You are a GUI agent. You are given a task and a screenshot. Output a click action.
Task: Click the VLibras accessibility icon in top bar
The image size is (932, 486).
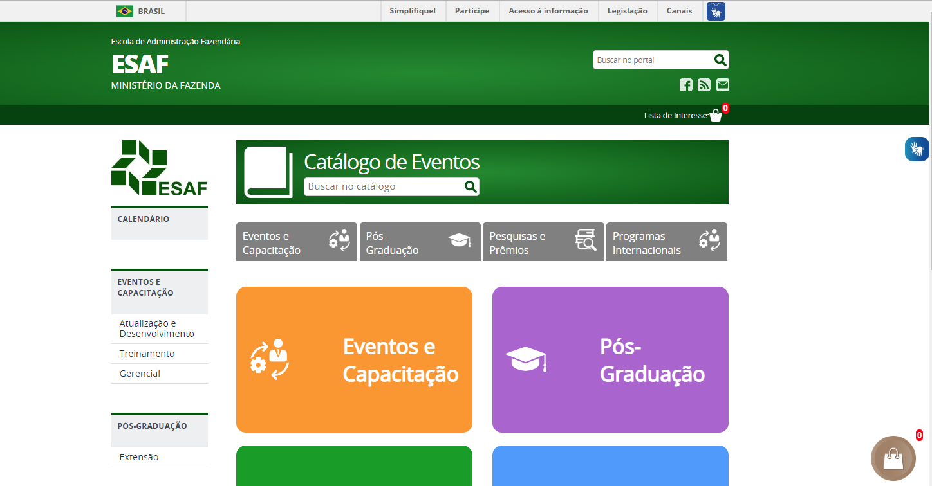click(716, 12)
